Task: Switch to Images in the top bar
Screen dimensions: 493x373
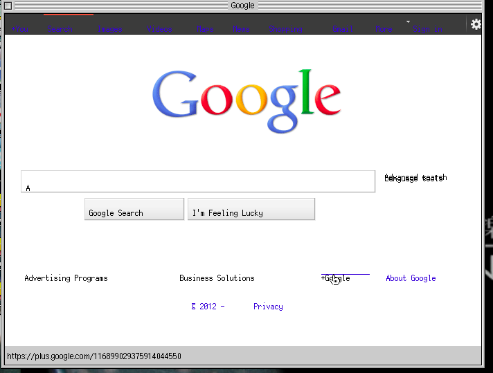Action: coord(109,29)
